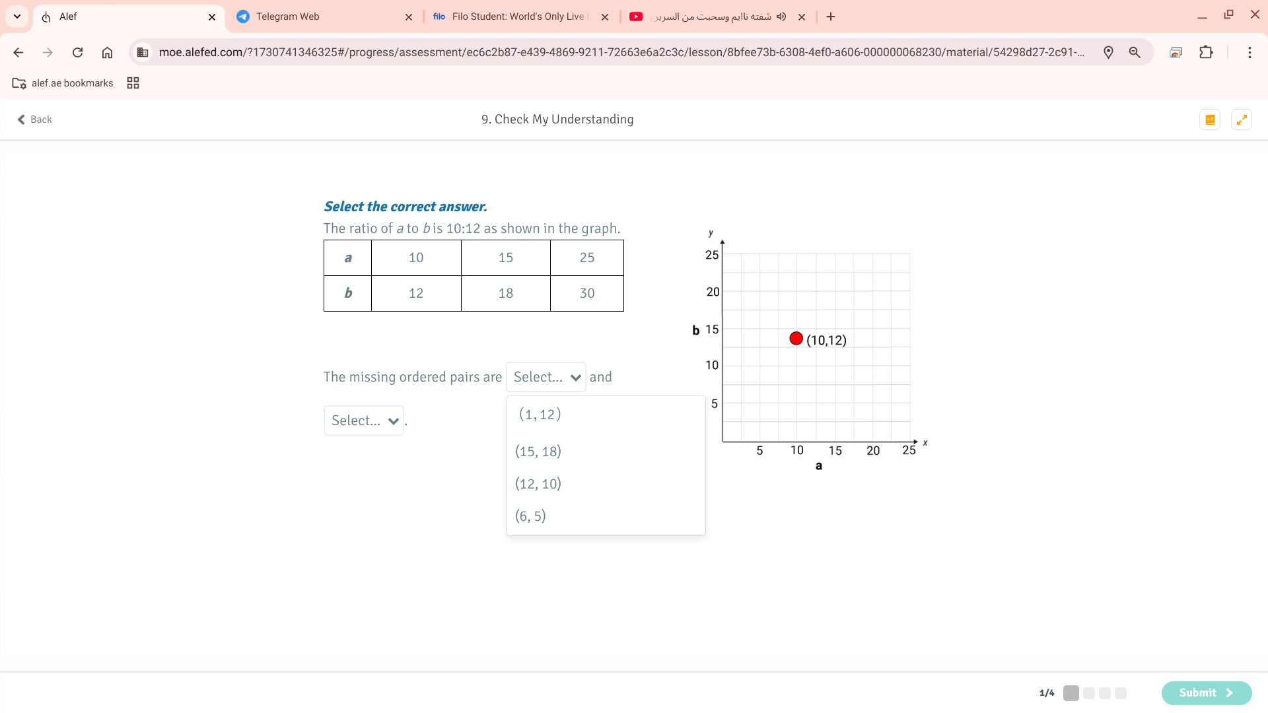Go Back to the previous lesson page
This screenshot has width=1268, height=713.
tap(34, 119)
